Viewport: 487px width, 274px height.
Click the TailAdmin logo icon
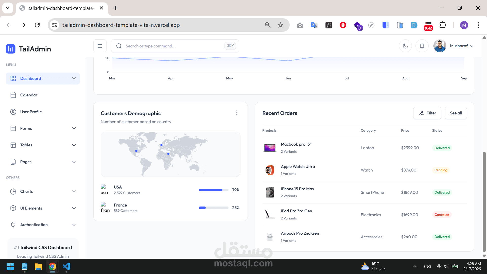pyautogui.click(x=11, y=49)
